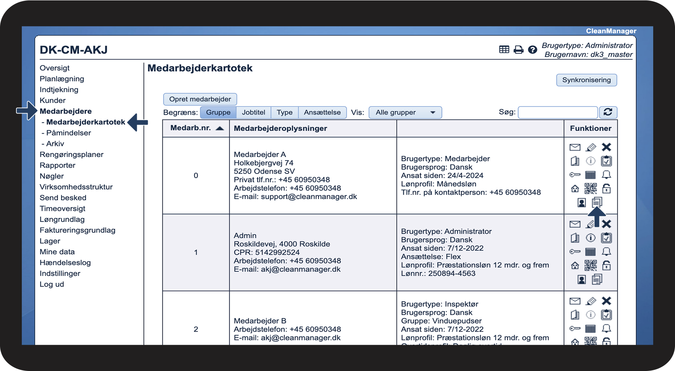This screenshot has height=371, width=675.
Task: Sort by Medarb.nr. column arrow
Action: (x=220, y=128)
